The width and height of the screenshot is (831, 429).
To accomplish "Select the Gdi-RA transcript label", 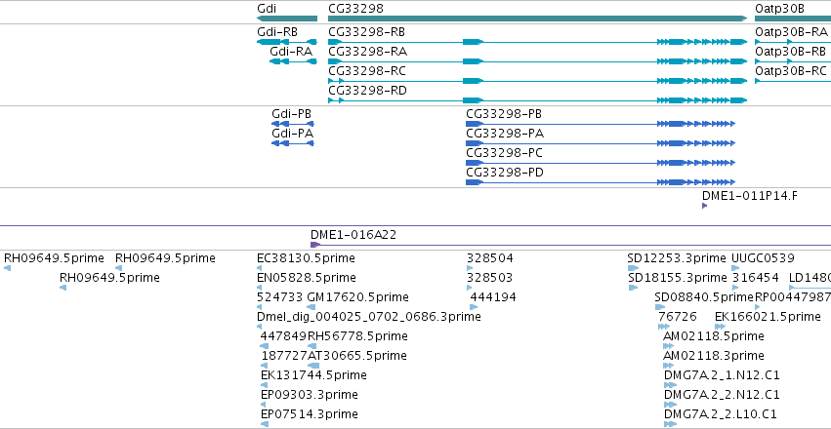I will tap(291, 52).
